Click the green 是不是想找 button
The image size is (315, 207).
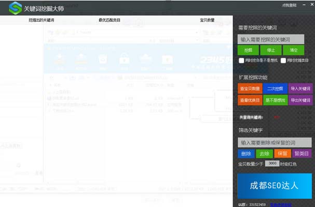(275, 100)
